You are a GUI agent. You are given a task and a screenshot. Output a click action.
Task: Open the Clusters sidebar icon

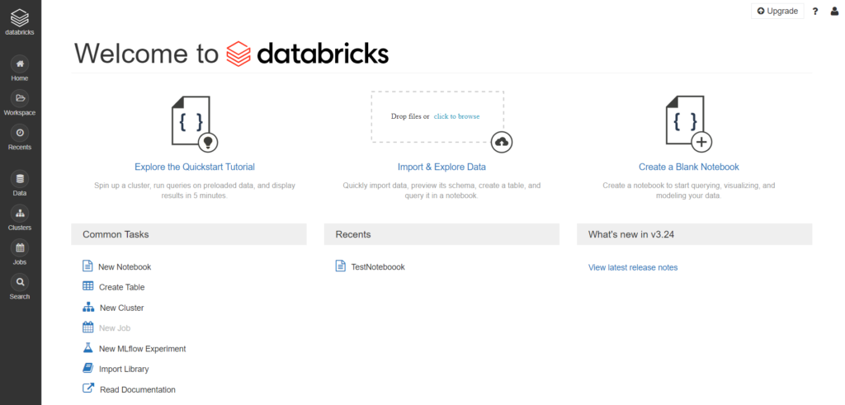pyautogui.click(x=20, y=214)
